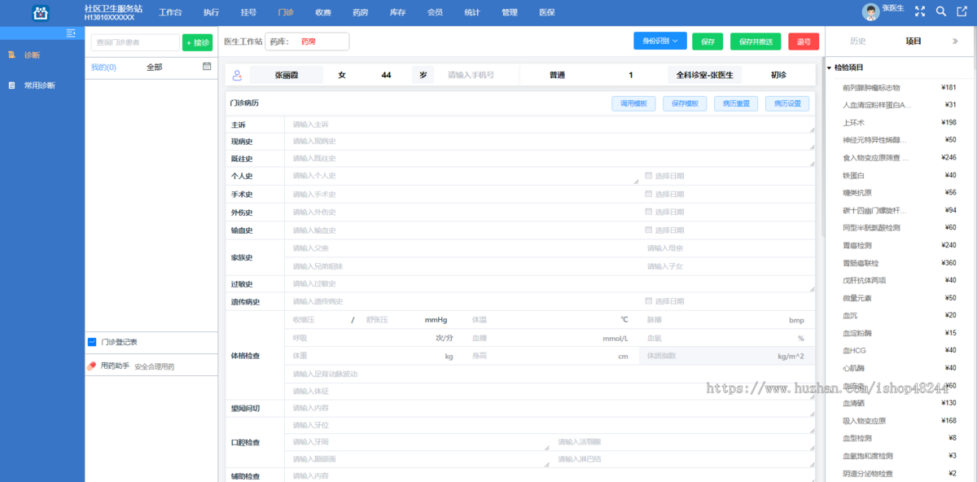The image size is (977, 482).
Task: Click 保存并推送 button
Action: pyautogui.click(x=756, y=41)
